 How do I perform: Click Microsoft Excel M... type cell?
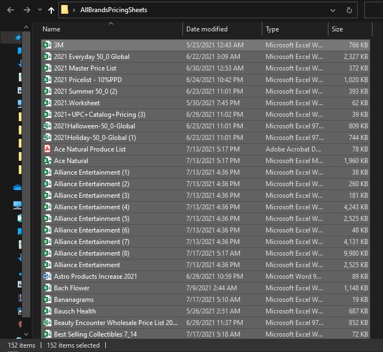tap(294, 161)
